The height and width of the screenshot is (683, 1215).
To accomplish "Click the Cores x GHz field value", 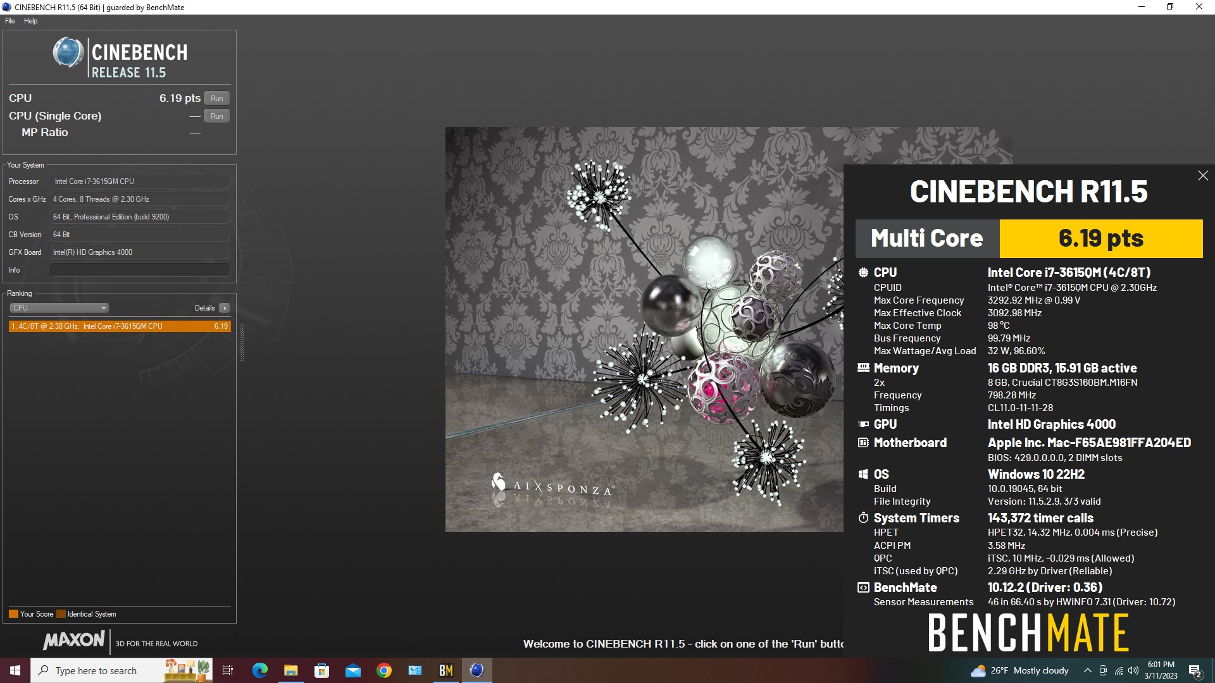I will [x=139, y=199].
